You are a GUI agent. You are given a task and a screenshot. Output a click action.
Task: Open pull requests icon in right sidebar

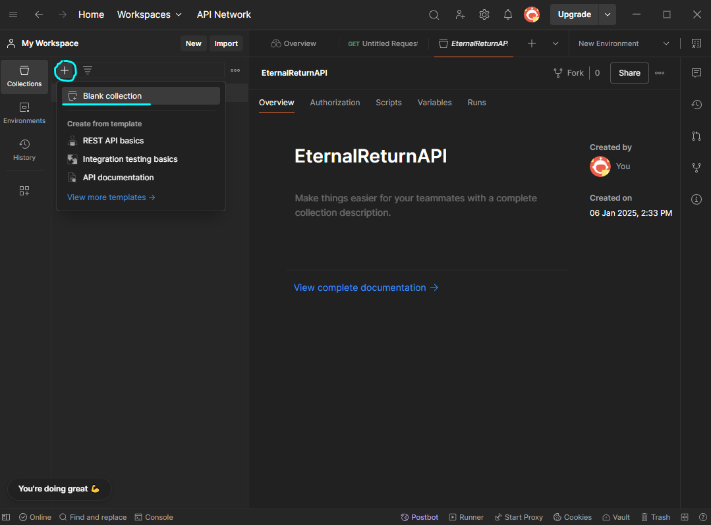pyautogui.click(x=696, y=136)
